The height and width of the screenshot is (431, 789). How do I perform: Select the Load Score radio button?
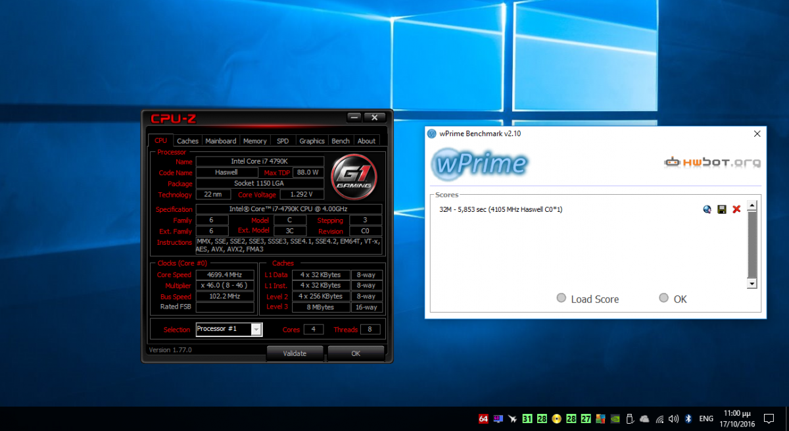pyautogui.click(x=561, y=298)
